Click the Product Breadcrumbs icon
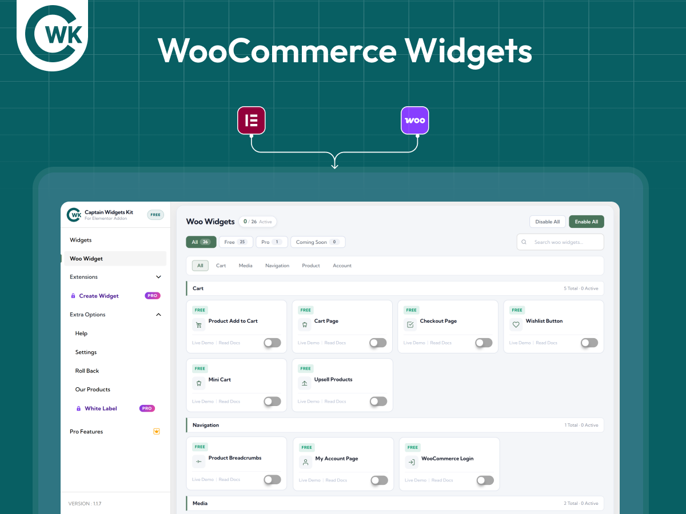686x514 pixels. tap(198, 461)
